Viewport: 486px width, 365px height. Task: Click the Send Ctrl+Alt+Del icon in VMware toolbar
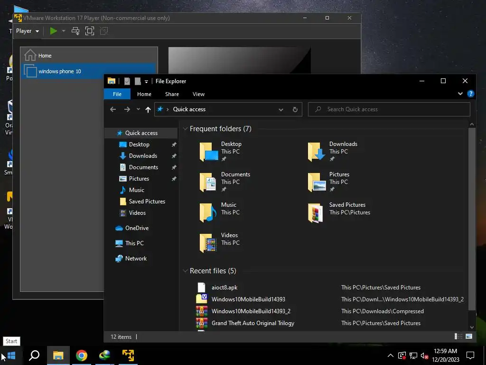tap(75, 31)
